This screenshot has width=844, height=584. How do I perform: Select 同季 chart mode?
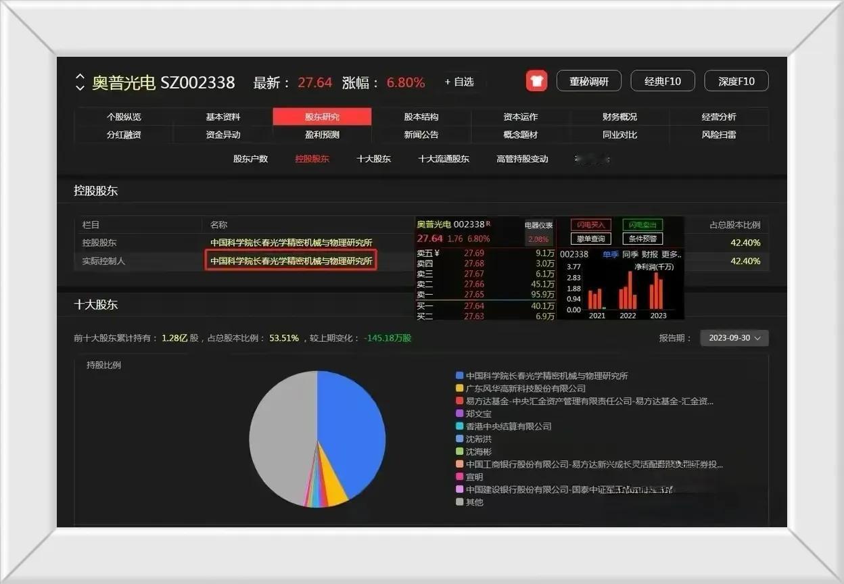(630, 255)
